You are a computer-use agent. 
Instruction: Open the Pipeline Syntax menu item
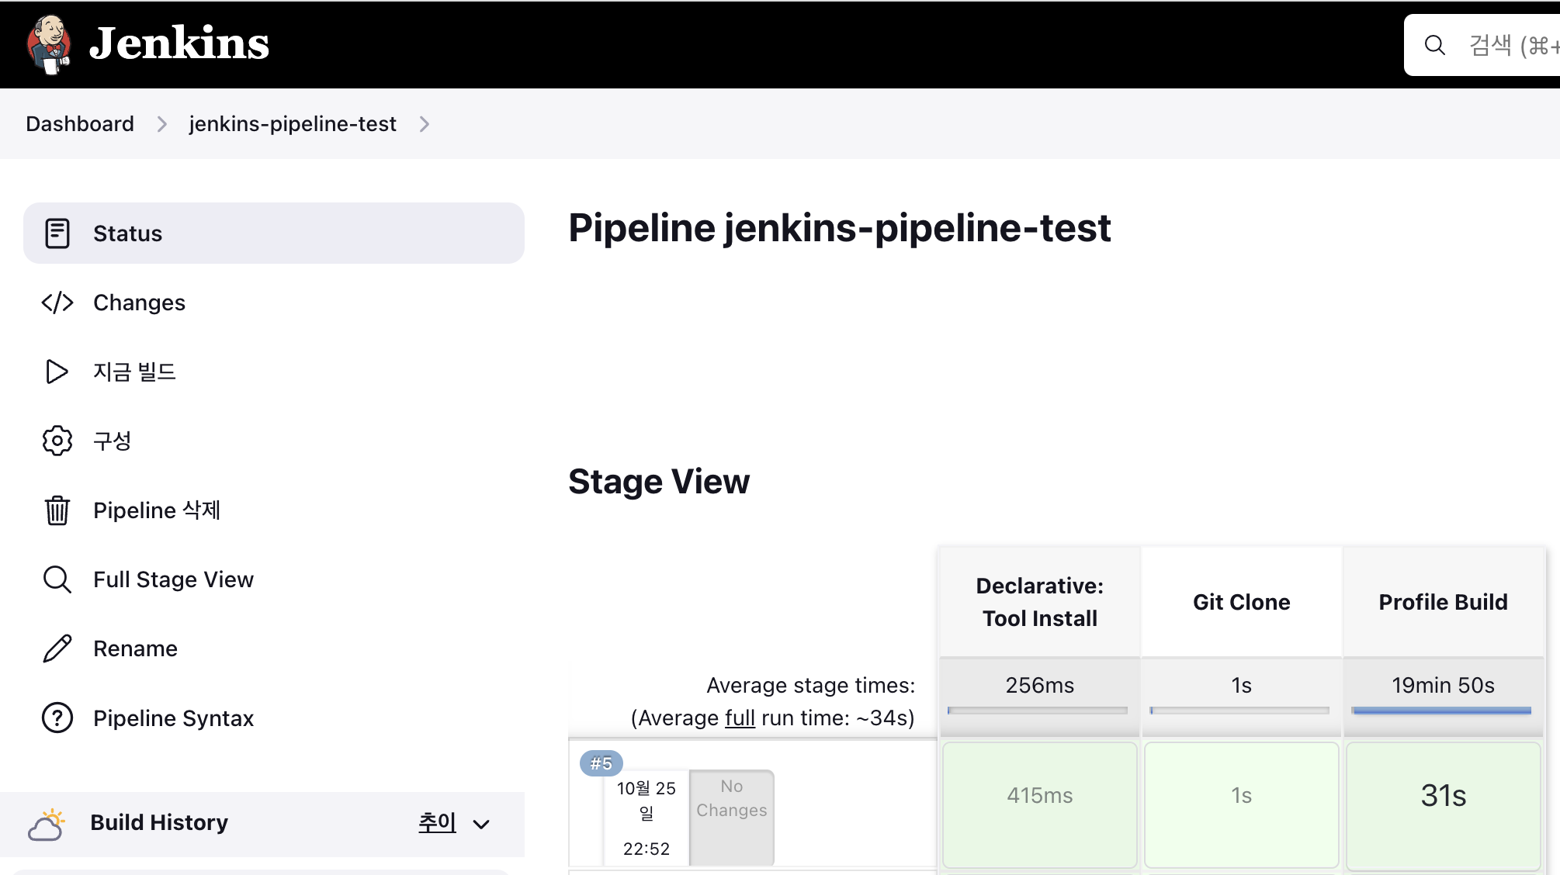click(173, 718)
